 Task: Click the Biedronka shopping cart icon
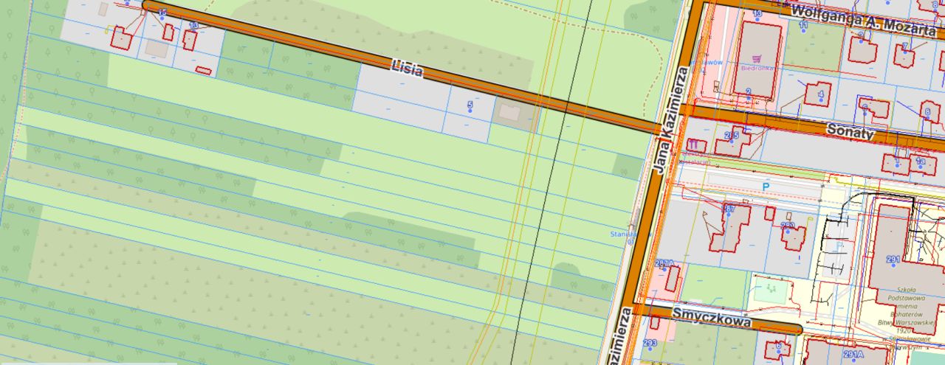pos(755,58)
